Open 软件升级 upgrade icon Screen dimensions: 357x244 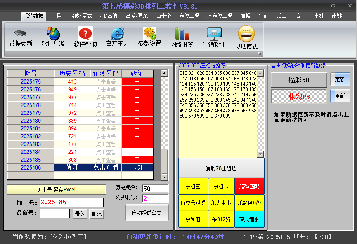tap(53, 37)
